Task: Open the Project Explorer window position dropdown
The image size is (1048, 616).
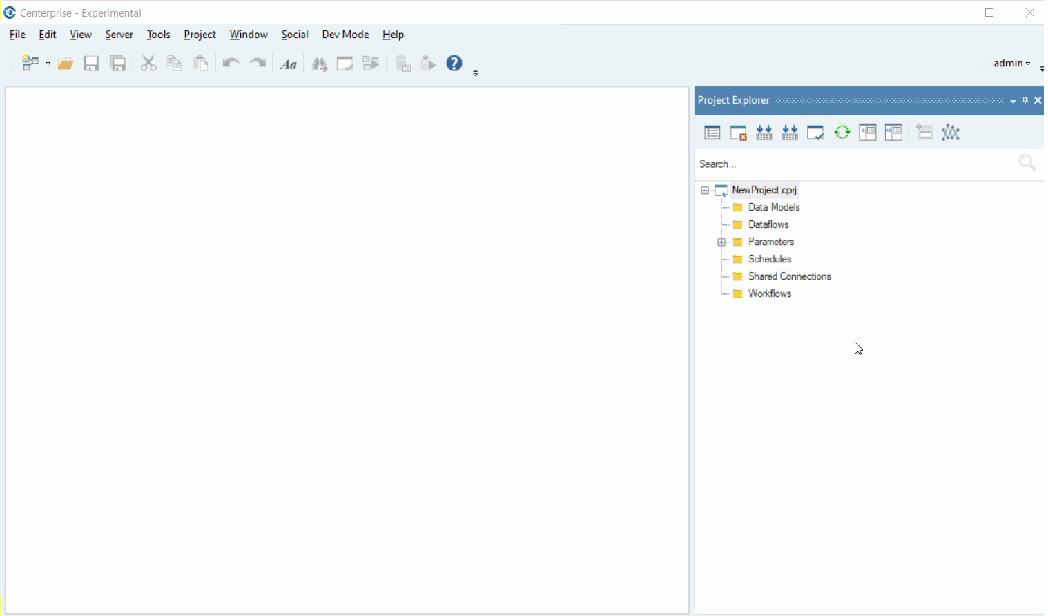Action: (x=1013, y=101)
